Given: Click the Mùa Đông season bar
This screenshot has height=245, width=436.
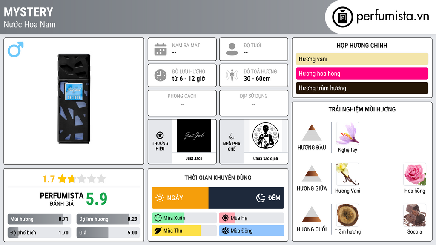Looking at the screenshot, I should (x=251, y=231).
